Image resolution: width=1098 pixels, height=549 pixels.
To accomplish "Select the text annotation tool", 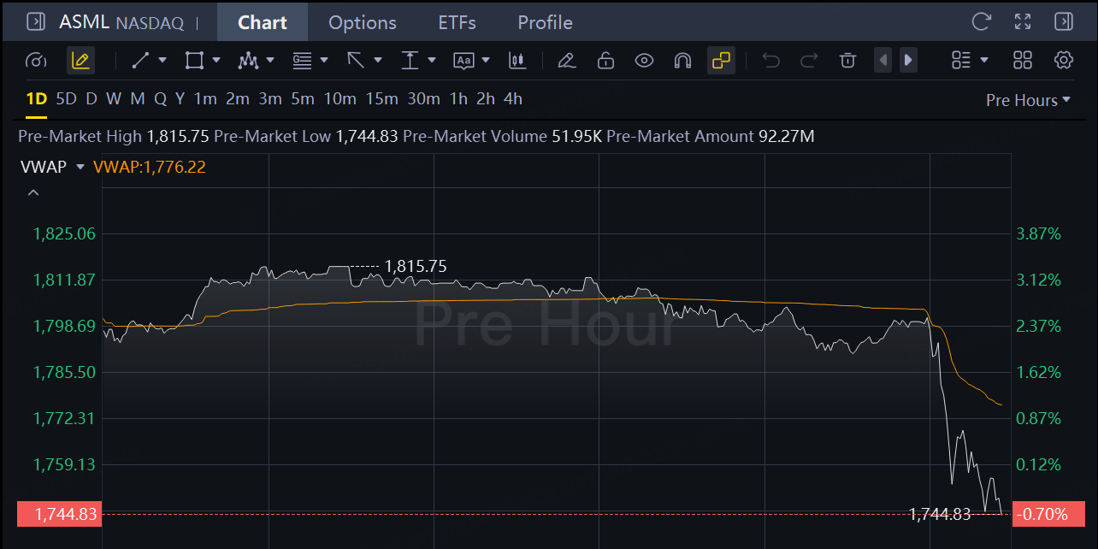I will coord(463,60).
